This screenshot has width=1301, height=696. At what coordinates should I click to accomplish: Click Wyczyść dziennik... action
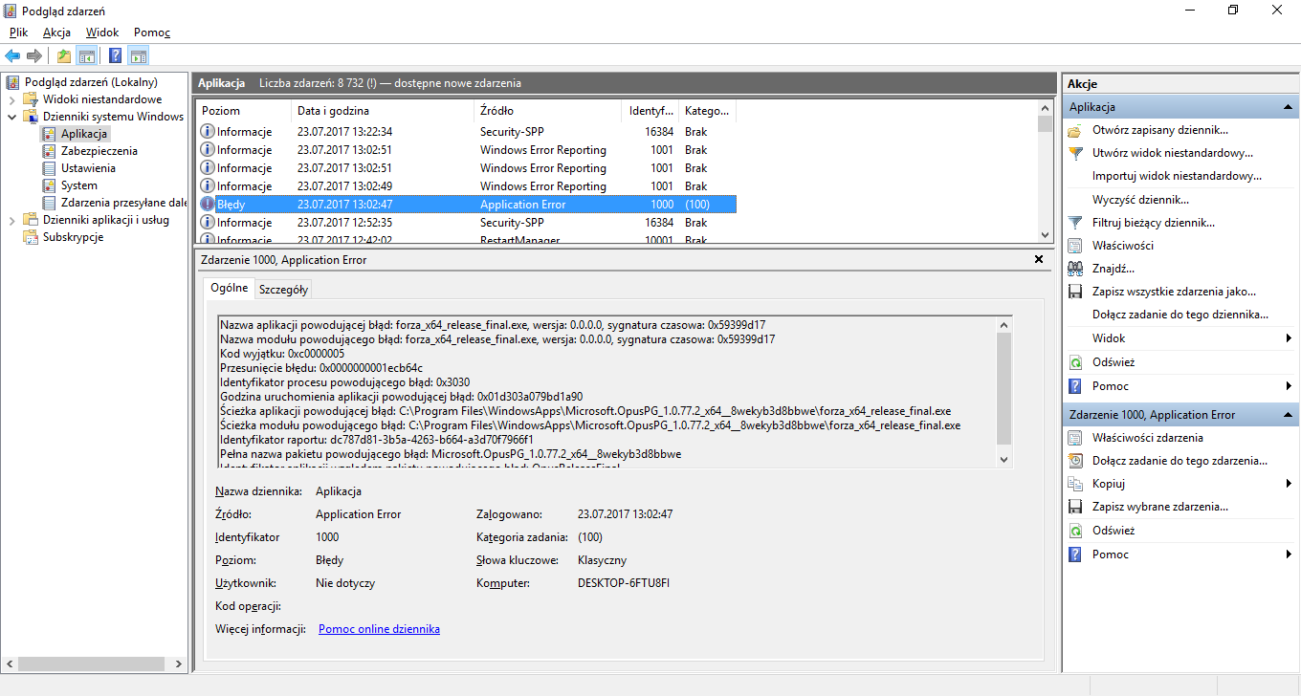(x=1140, y=200)
